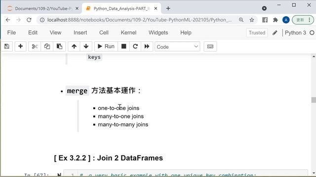Click the Python 3 kernel indicator circle

click(x=312, y=33)
